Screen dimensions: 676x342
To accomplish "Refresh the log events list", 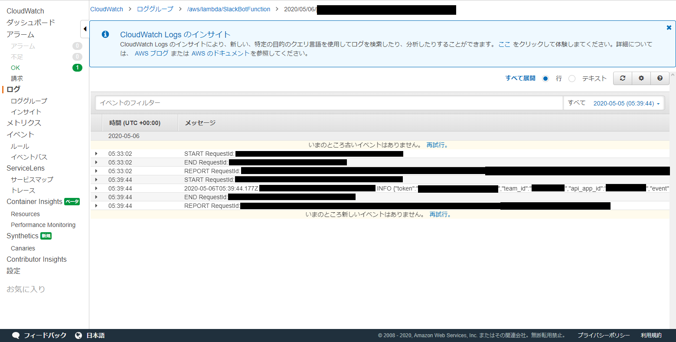I will click(623, 78).
